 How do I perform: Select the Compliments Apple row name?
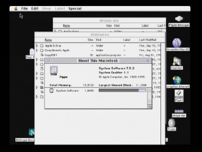coord(57,50)
